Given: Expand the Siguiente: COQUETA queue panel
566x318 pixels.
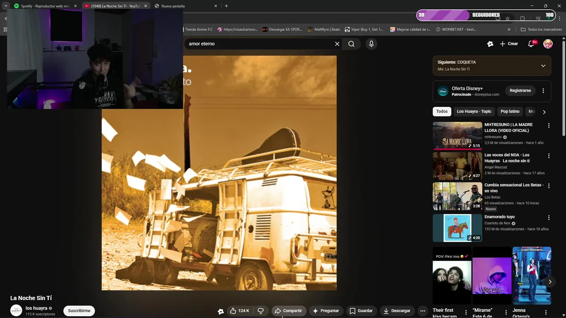Looking at the screenshot, I should (x=543, y=66).
